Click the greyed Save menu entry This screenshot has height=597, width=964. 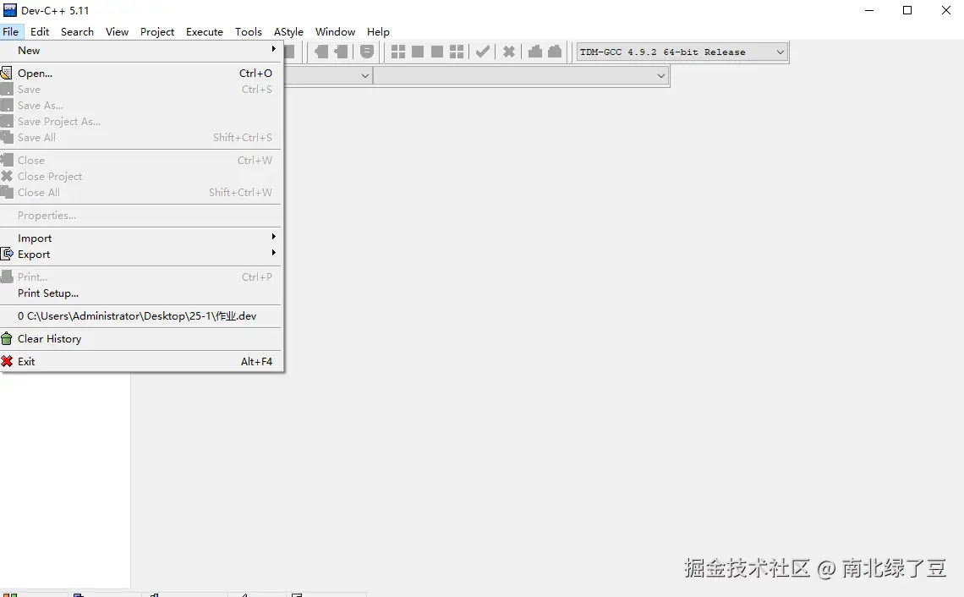tap(140, 89)
